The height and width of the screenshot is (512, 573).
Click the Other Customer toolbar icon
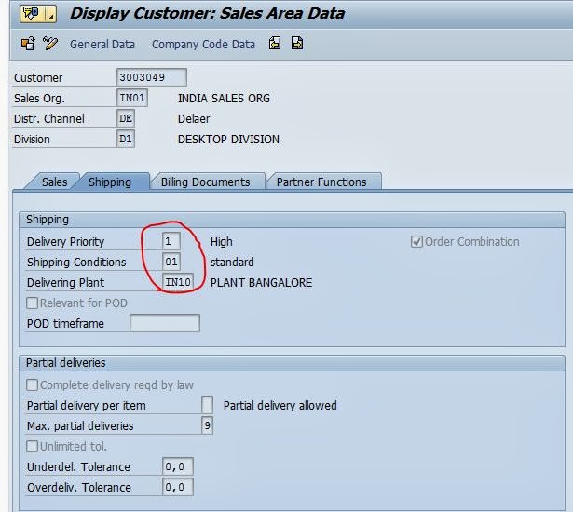coord(28,44)
